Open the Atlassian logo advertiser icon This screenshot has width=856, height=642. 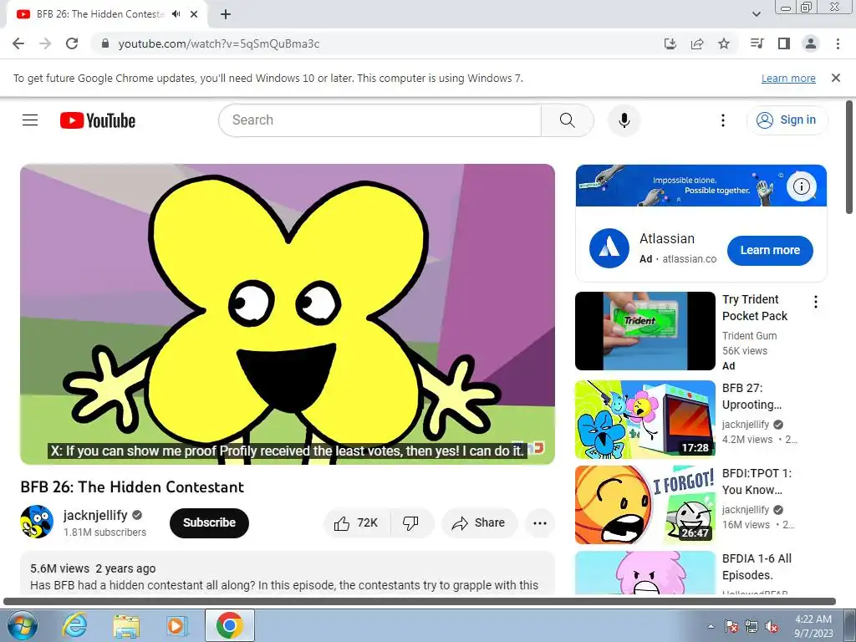(609, 248)
